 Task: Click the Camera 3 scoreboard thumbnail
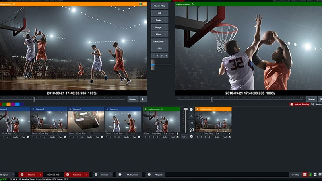[x=85, y=121]
